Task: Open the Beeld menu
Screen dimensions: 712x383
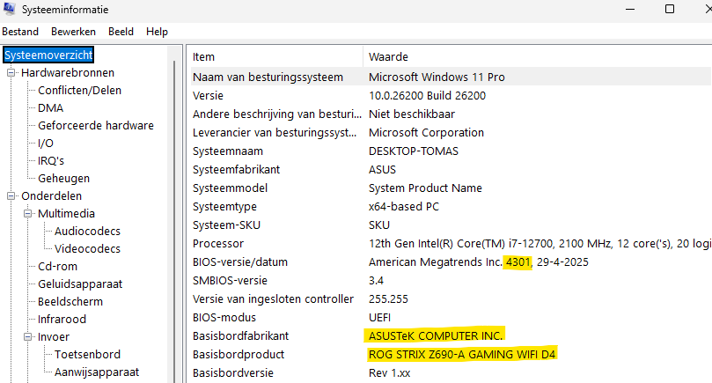Action: (x=121, y=32)
